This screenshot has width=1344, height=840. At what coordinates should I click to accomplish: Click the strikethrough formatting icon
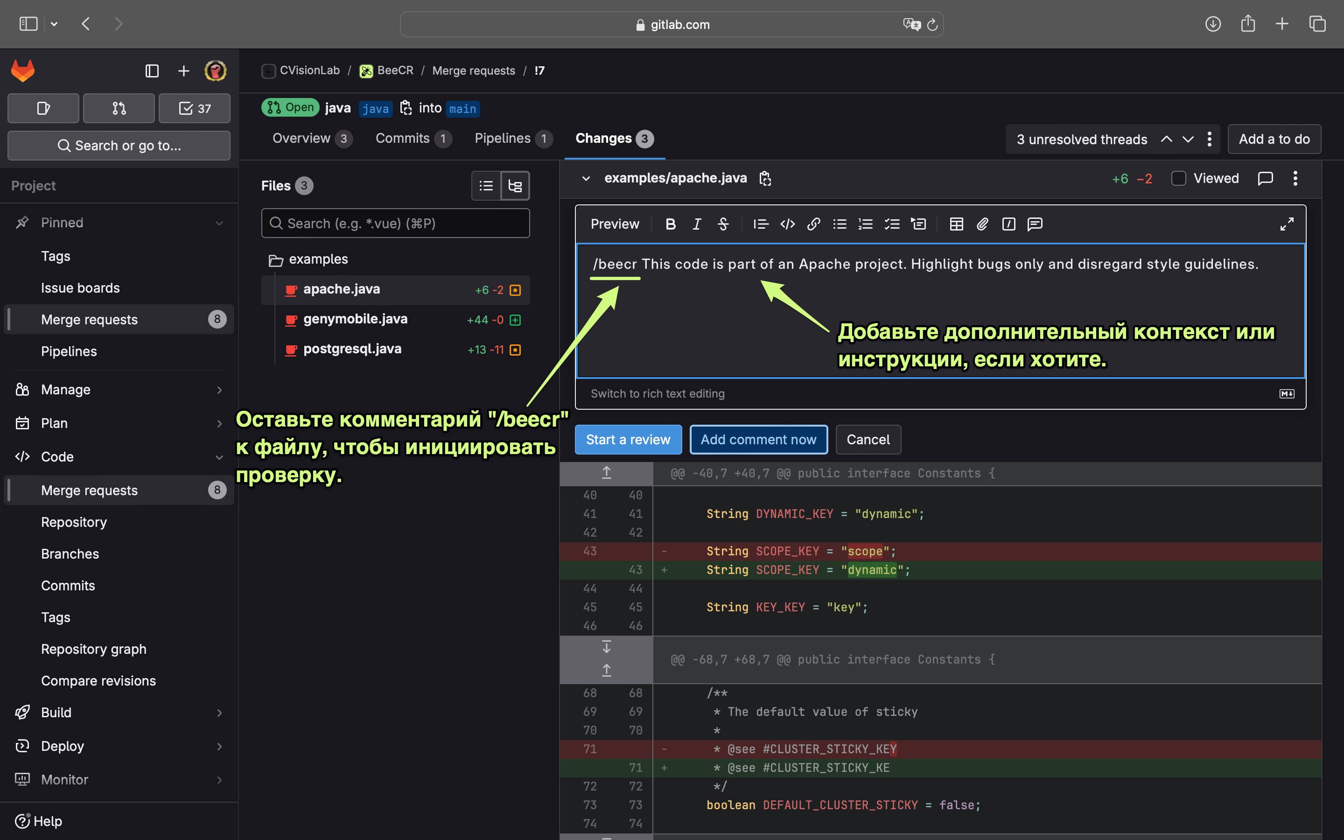tap(723, 224)
